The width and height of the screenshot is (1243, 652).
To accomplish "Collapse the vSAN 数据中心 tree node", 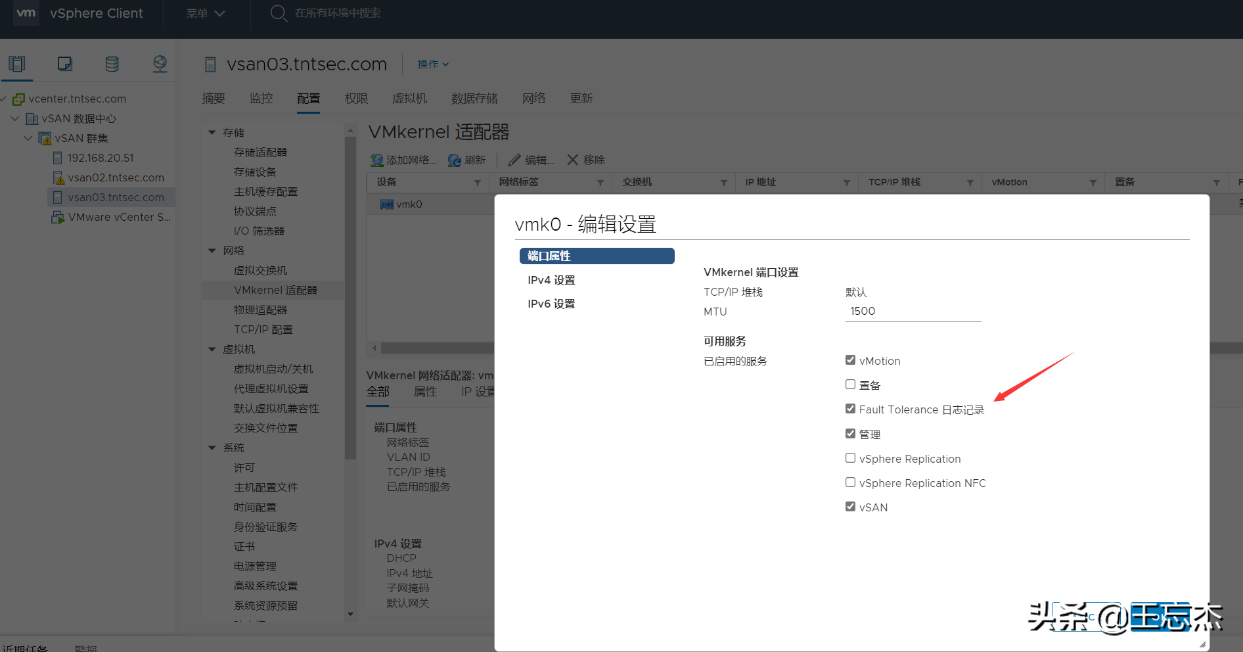I will [15, 119].
